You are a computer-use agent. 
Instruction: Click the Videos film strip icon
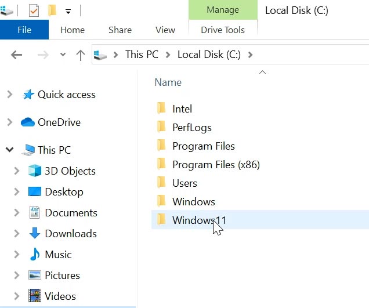[35, 296]
